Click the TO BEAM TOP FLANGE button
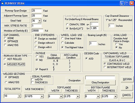The image size is (135, 103). (x=117, y=56)
